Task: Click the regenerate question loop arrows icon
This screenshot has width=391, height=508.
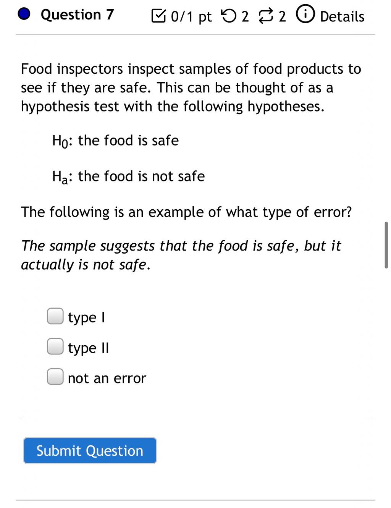Action: [x=266, y=16]
